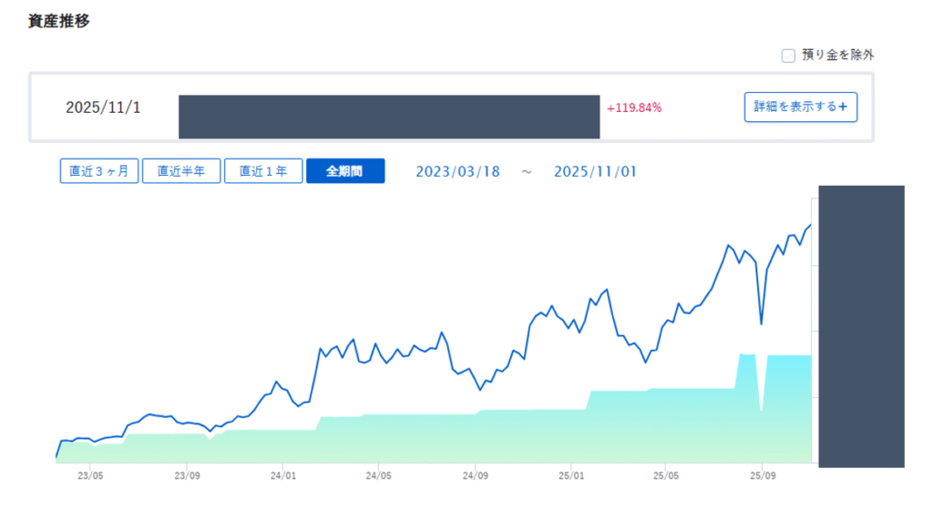The image size is (933, 510).
Task: Click the 25/01 axis marker
Action: coord(570,474)
